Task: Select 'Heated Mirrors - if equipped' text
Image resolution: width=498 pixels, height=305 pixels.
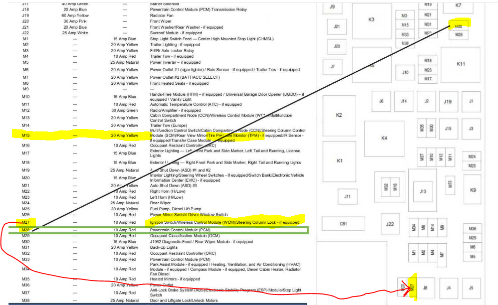Action: click(x=175, y=279)
